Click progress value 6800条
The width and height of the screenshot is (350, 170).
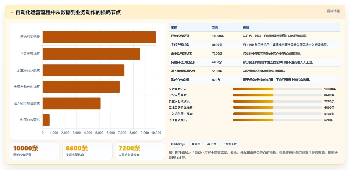(329, 108)
